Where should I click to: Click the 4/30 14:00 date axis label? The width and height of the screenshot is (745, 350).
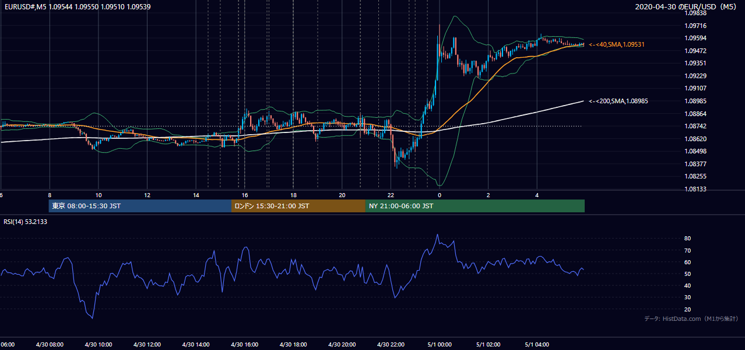coord(196,345)
